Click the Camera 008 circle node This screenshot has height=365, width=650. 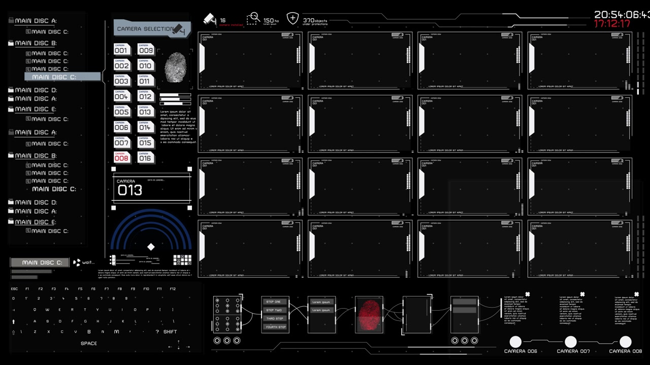pos(626,342)
